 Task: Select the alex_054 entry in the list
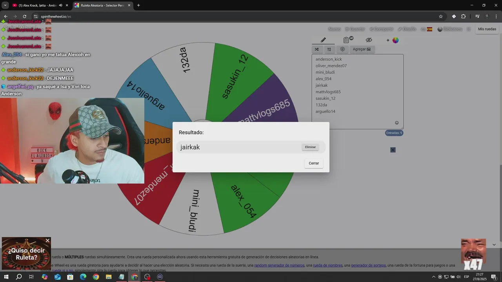324,79
